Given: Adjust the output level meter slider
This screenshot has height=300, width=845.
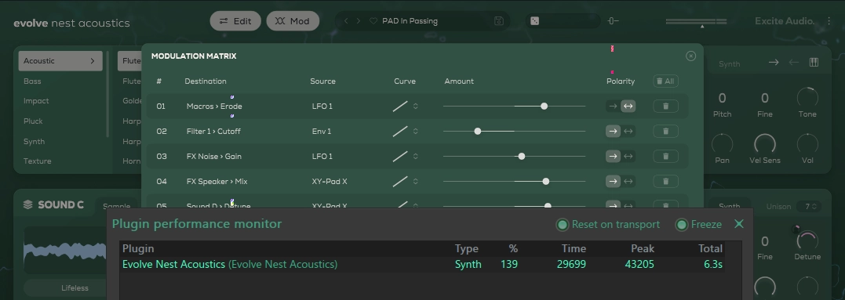Looking at the screenshot, I should pos(696,22).
